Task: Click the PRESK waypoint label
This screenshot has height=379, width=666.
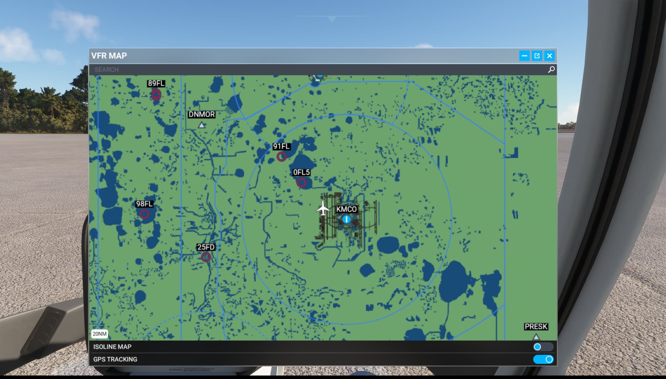Action: (x=536, y=326)
